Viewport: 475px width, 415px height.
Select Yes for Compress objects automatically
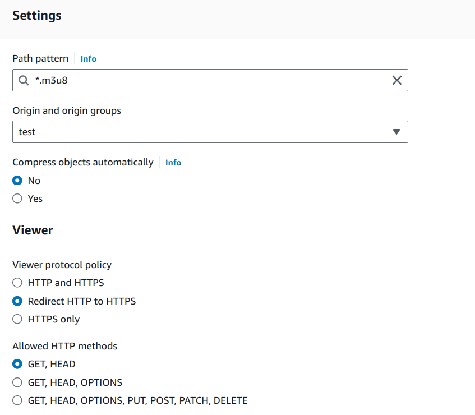[x=17, y=199]
